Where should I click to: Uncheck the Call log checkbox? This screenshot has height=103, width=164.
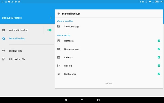[159, 66]
